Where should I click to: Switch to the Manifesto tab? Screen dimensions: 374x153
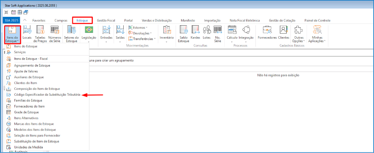click(188, 21)
